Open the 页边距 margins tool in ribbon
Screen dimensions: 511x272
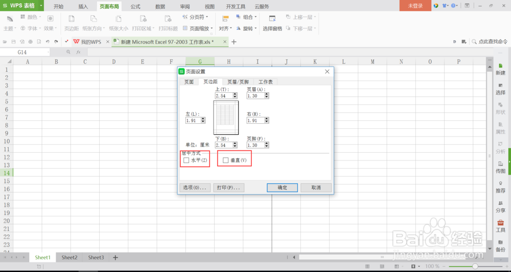[x=72, y=22]
